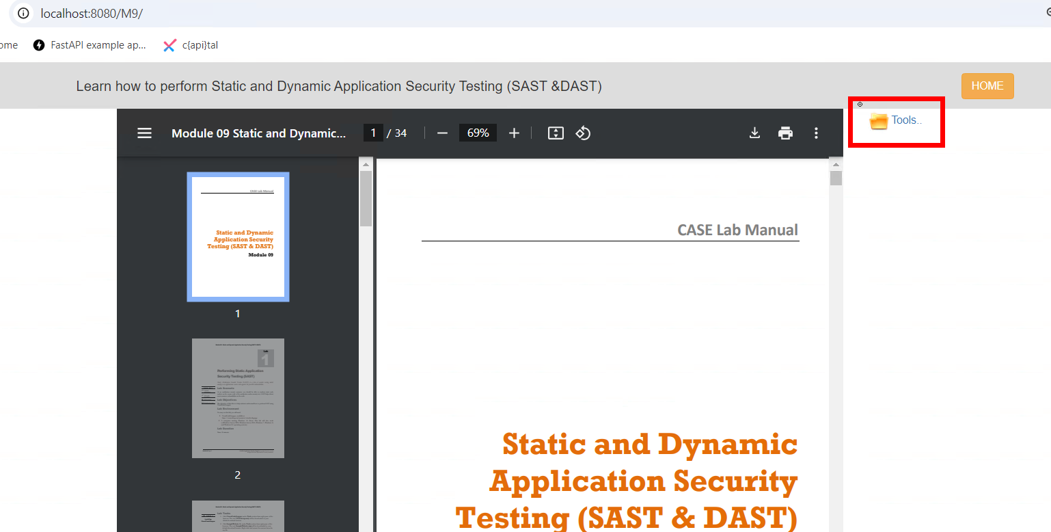Click the HOME button
This screenshot has height=532, width=1051.
point(987,86)
